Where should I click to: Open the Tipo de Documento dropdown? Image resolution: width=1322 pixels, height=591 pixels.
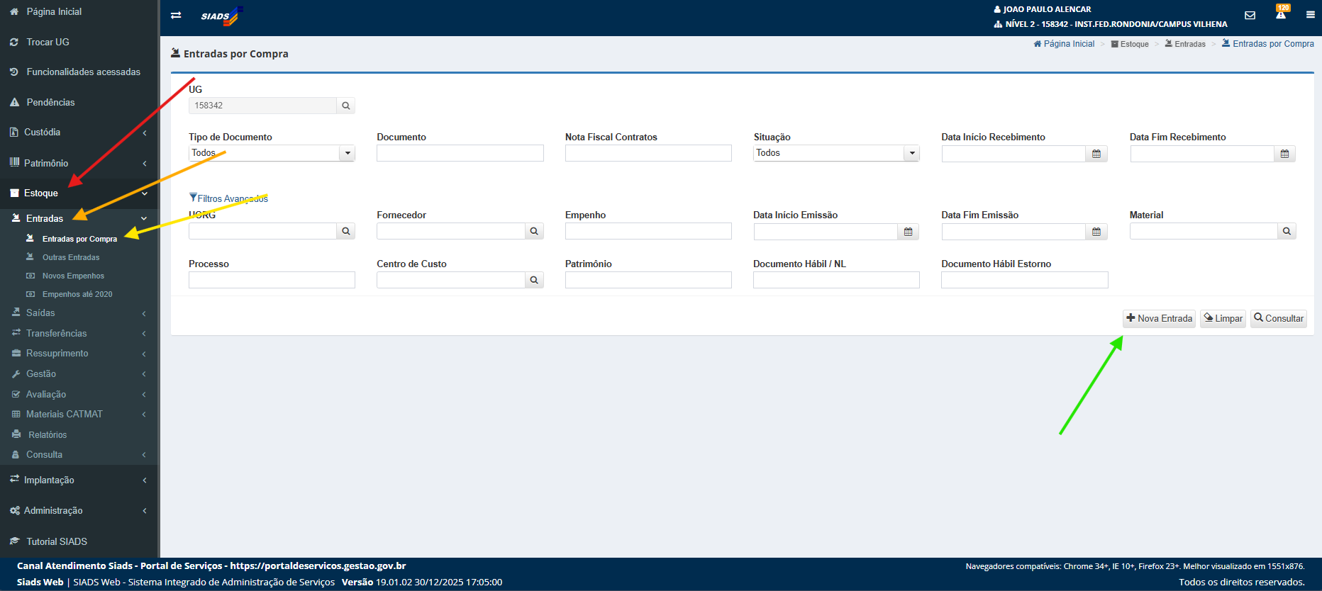coord(347,153)
